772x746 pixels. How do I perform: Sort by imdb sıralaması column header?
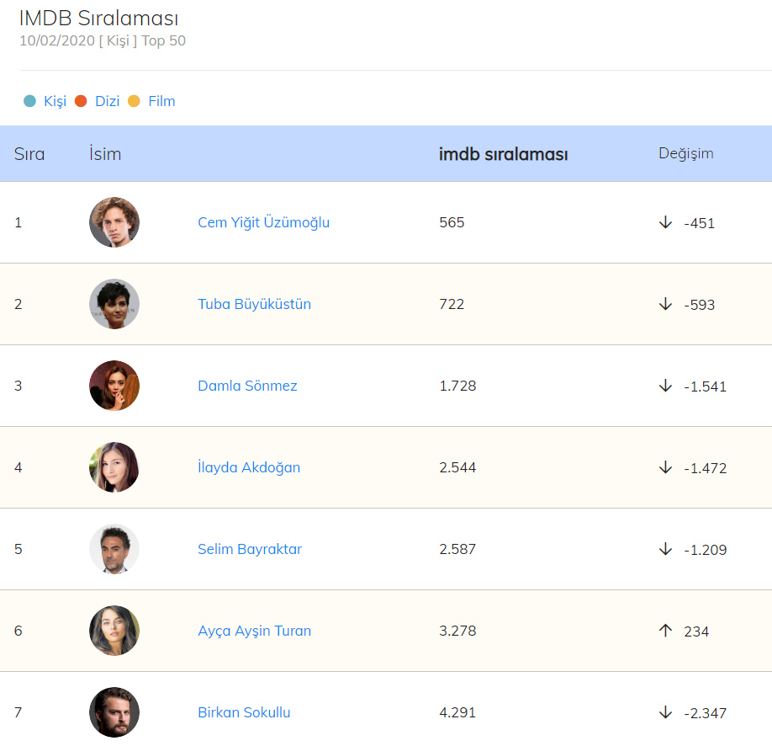click(503, 154)
